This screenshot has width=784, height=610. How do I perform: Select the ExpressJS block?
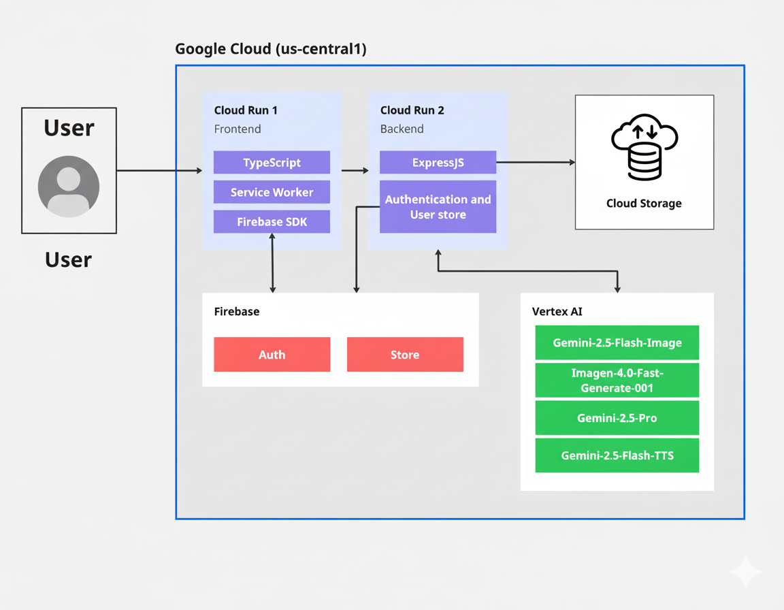[x=438, y=163]
